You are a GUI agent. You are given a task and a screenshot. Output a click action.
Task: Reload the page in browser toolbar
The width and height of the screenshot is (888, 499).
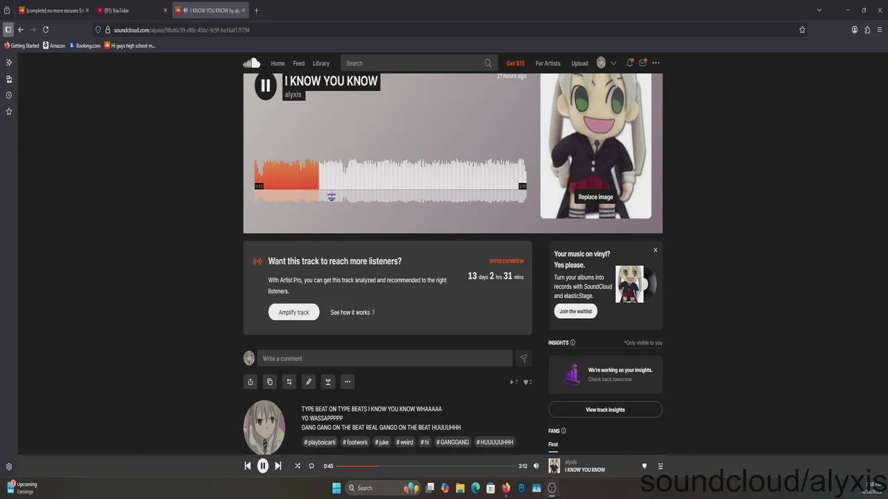pyautogui.click(x=46, y=30)
